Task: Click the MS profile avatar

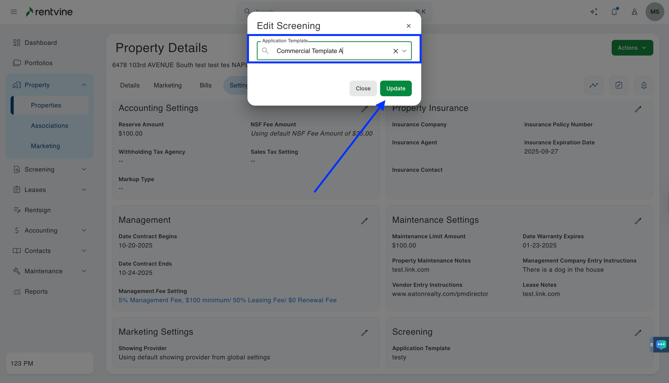Action: click(x=655, y=12)
